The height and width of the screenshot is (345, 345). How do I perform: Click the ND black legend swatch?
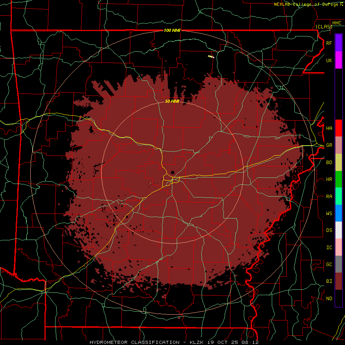click(338, 298)
